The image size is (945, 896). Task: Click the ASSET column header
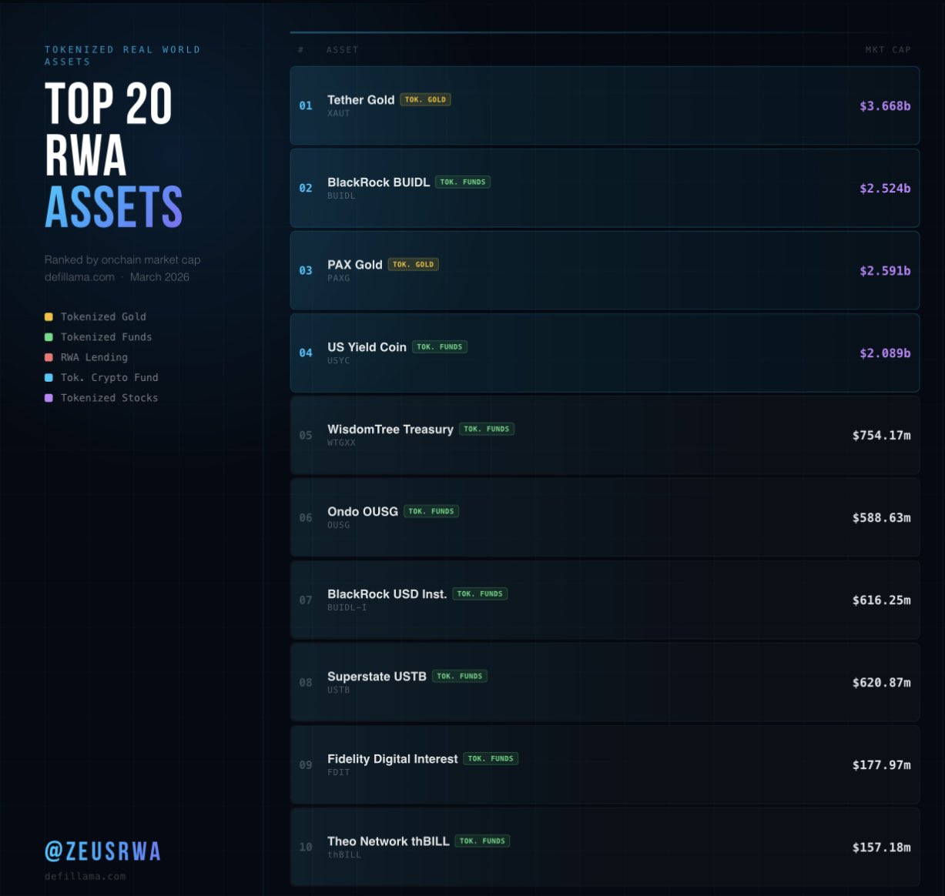tap(342, 50)
